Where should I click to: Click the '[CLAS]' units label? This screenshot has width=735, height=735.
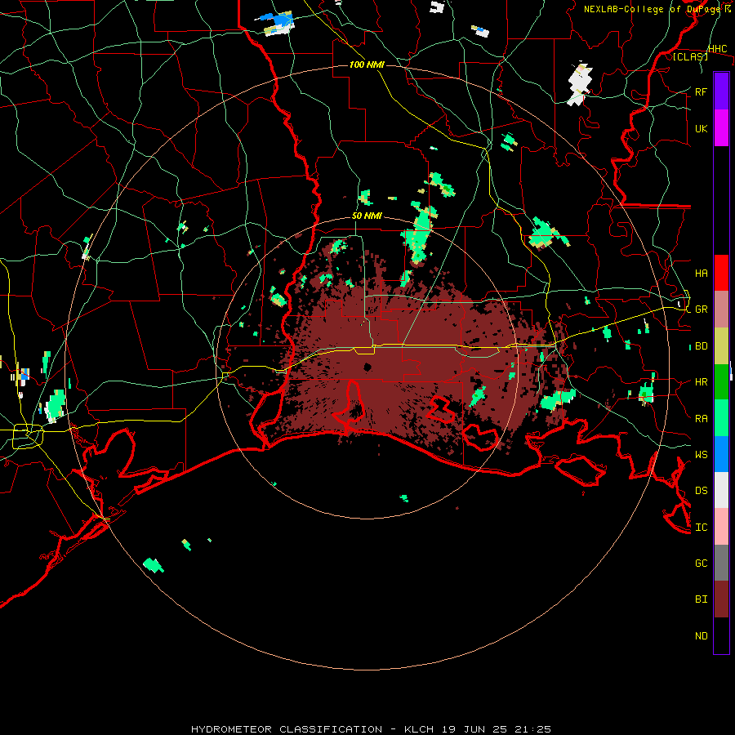690,56
